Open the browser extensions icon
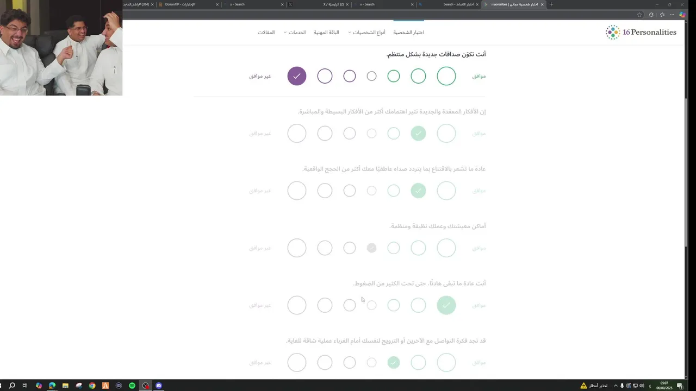Image resolution: width=696 pixels, height=391 pixels. click(651, 15)
